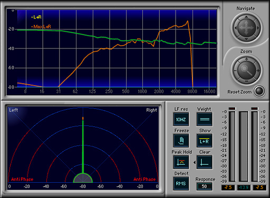The image size is (270, 198).
Task: Click the left channel level meter bar
Action: pyautogui.click(x=232, y=146)
